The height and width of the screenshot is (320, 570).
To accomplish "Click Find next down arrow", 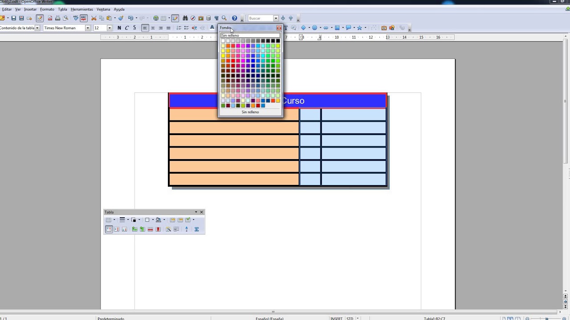I will pos(283,18).
